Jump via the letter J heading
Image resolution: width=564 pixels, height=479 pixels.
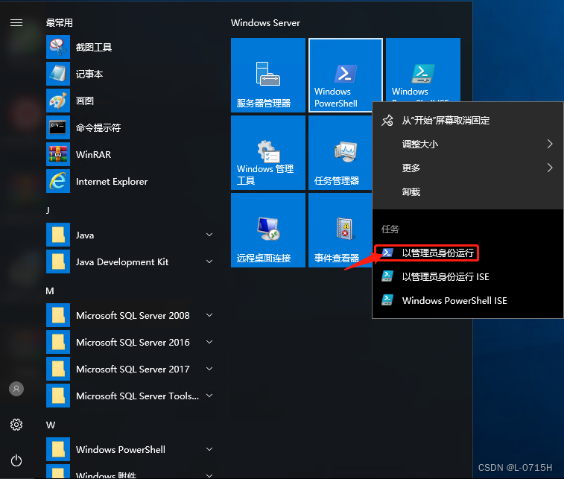point(48,210)
